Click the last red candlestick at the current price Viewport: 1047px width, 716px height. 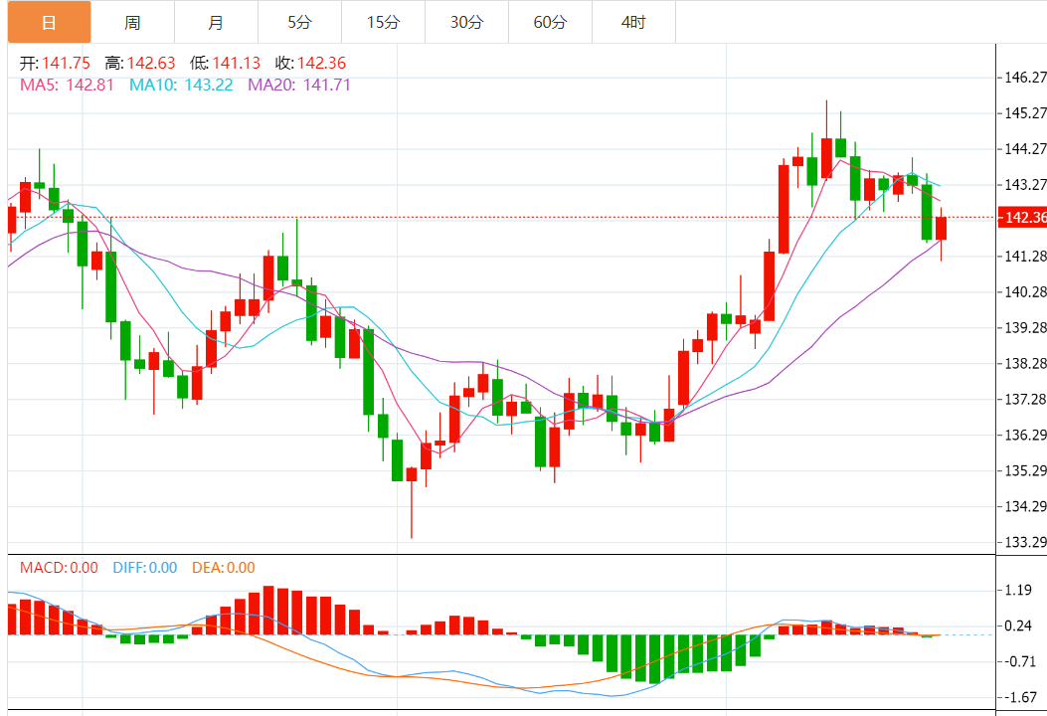point(941,229)
